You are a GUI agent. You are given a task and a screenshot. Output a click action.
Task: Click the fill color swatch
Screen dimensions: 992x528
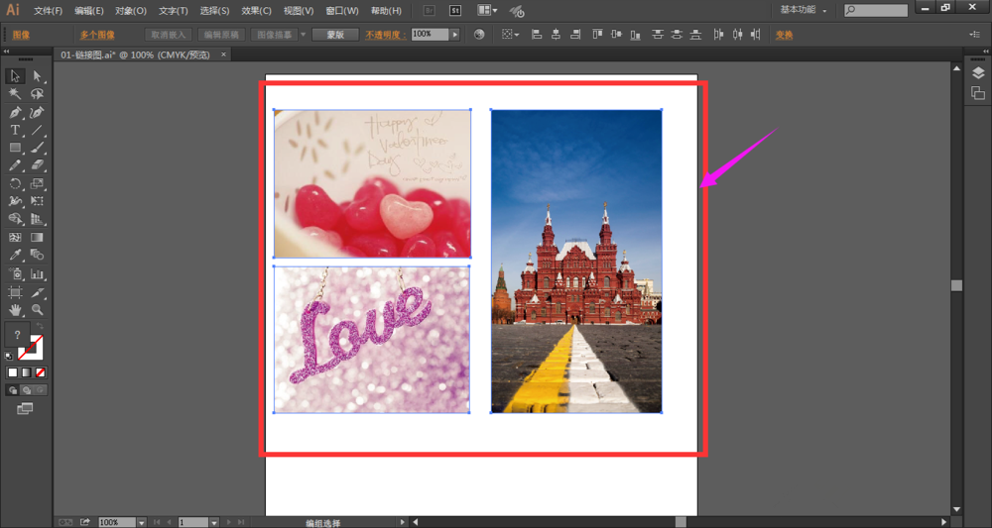(x=18, y=336)
